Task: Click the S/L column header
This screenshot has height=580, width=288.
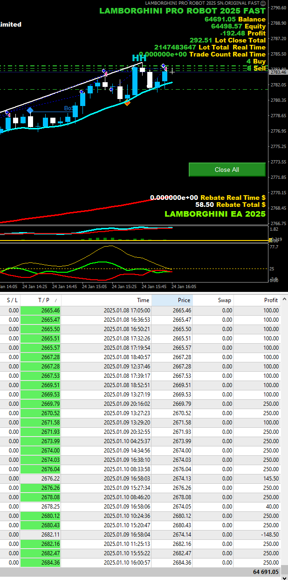Action: pos(12,300)
